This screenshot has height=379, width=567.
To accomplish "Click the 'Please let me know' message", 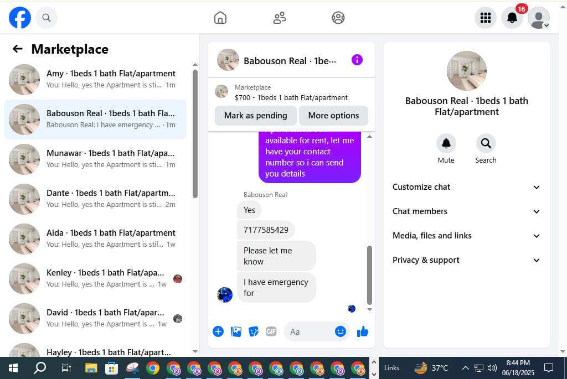I will point(276,256).
